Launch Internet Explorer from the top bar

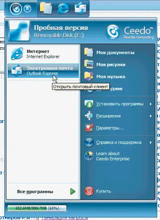(63, 8)
